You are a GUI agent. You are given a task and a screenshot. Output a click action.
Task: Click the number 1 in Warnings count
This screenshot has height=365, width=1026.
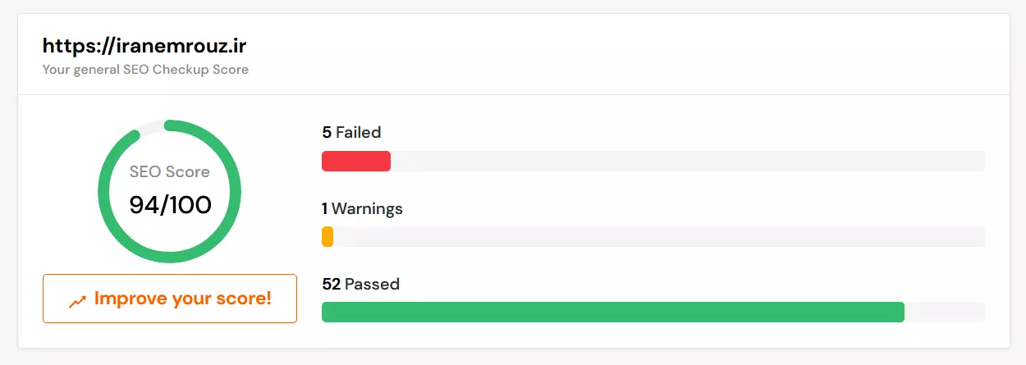click(325, 208)
